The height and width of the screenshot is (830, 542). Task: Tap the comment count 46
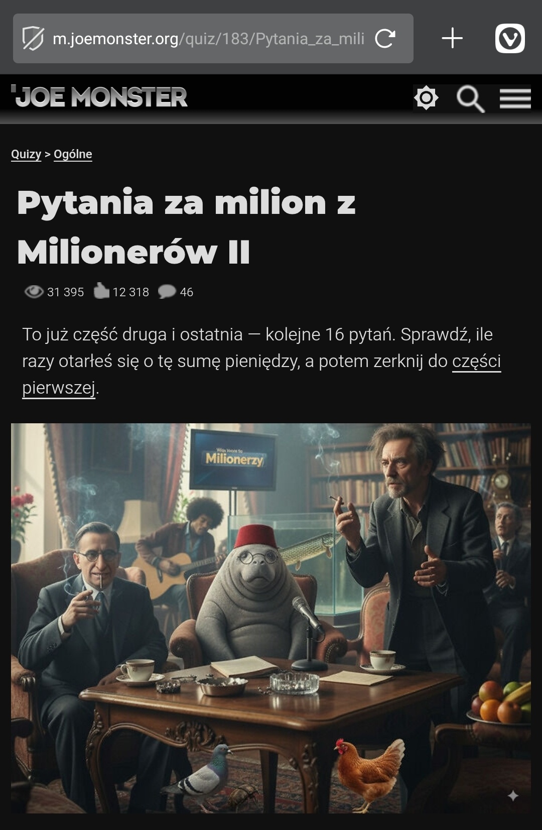point(186,292)
